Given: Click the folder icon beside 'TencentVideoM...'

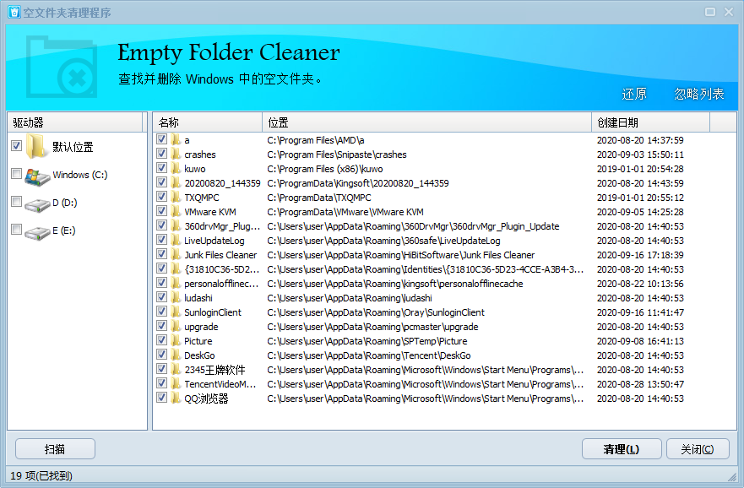Looking at the screenshot, I should 176,383.
